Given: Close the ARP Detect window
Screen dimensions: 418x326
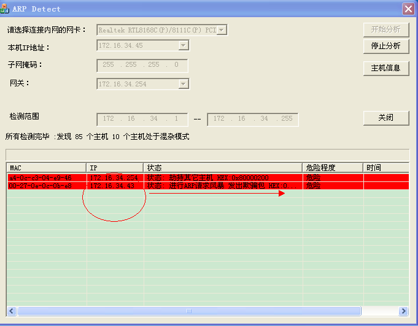Looking at the screenshot, I should coord(408,9).
